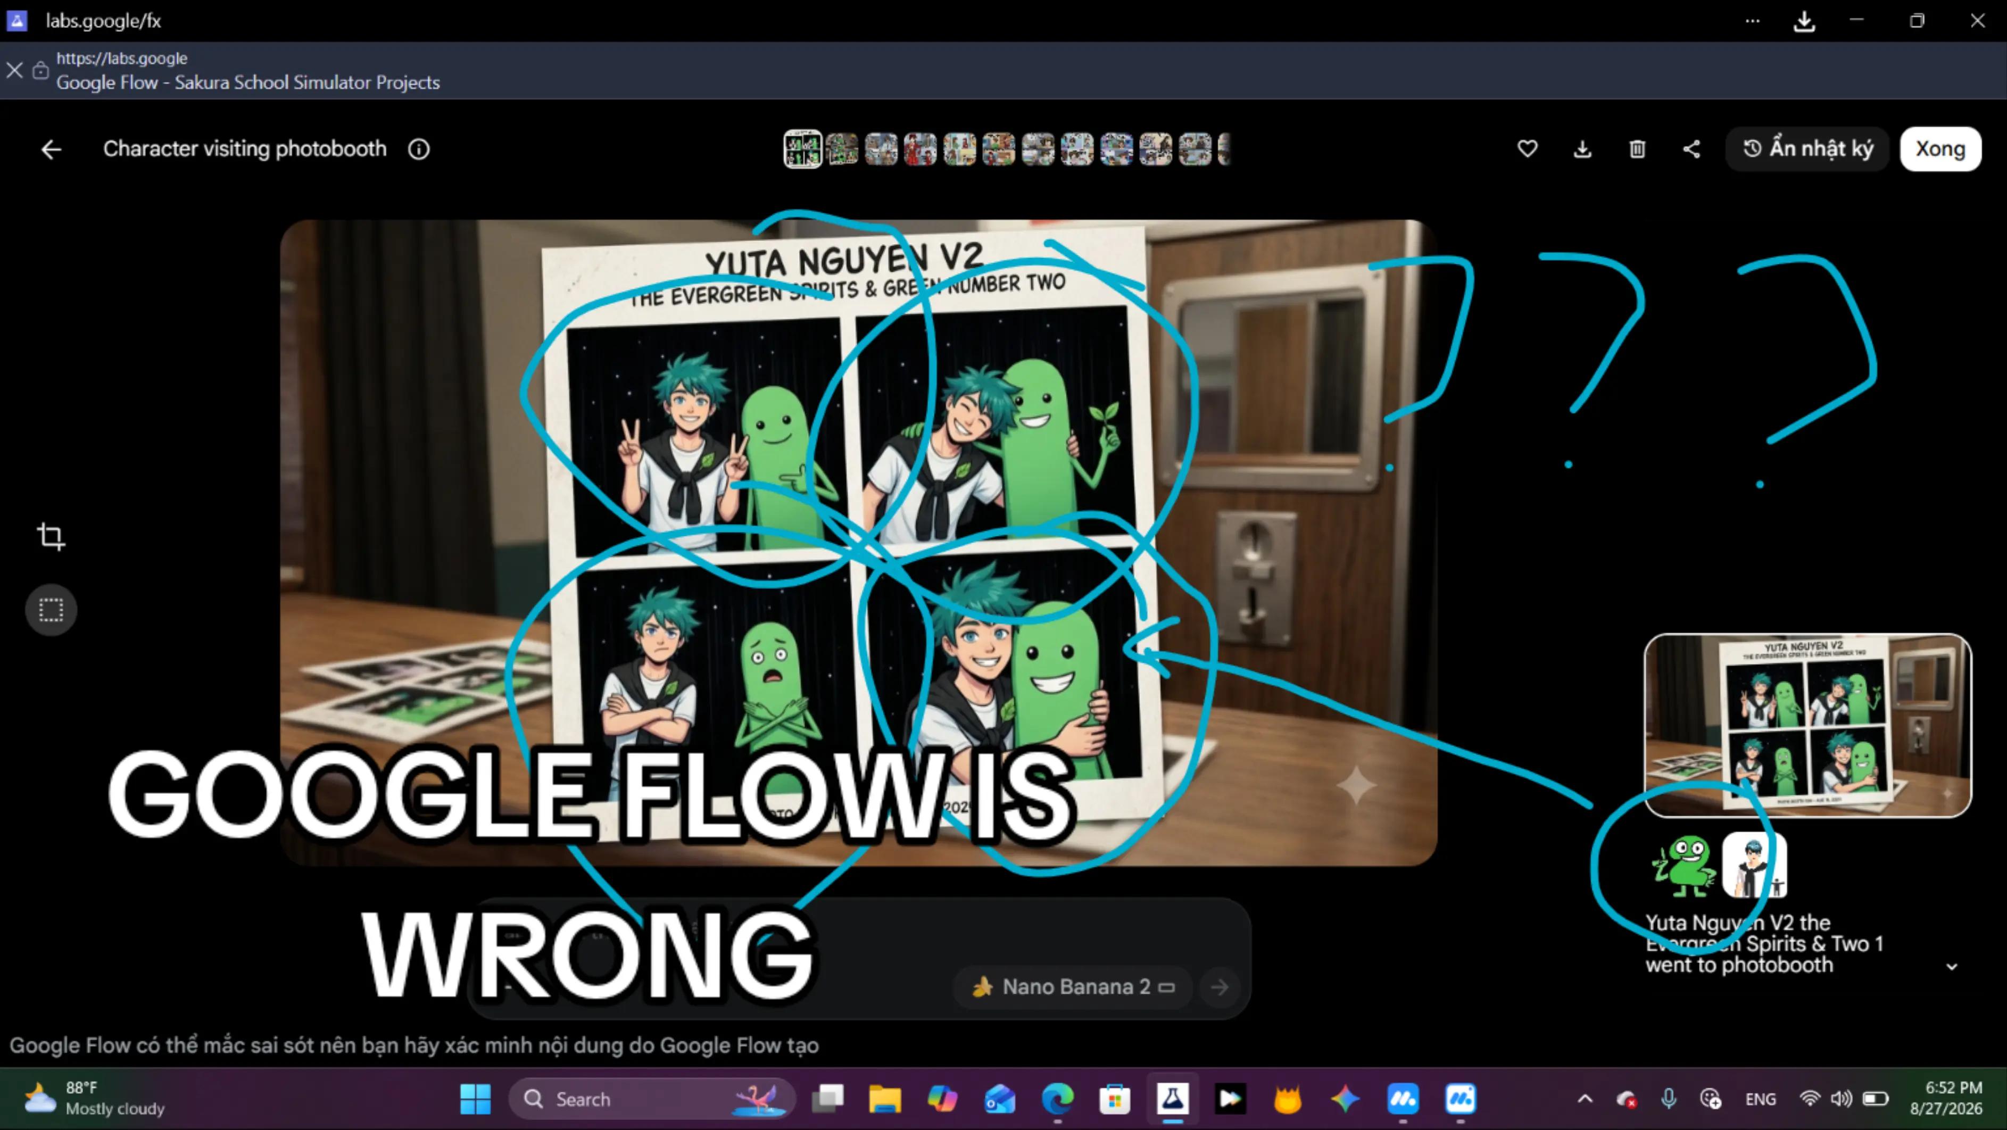Open Copilot from the taskbar
2007x1130 pixels.
coord(943,1099)
